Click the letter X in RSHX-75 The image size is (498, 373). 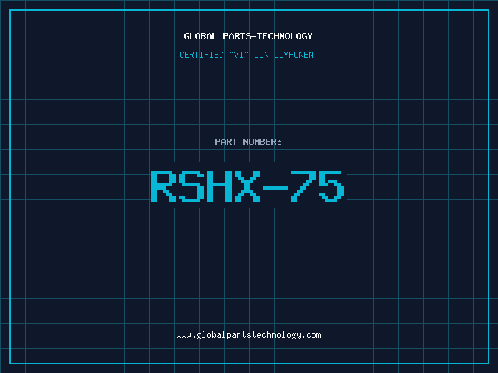[247, 186]
